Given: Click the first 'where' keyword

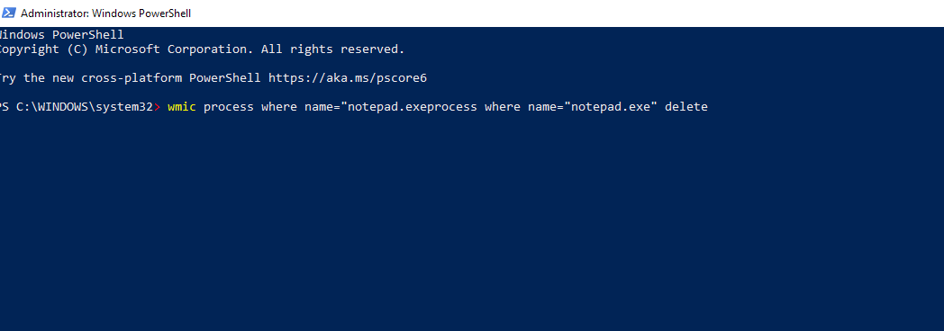Looking at the screenshot, I should tap(278, 107).
